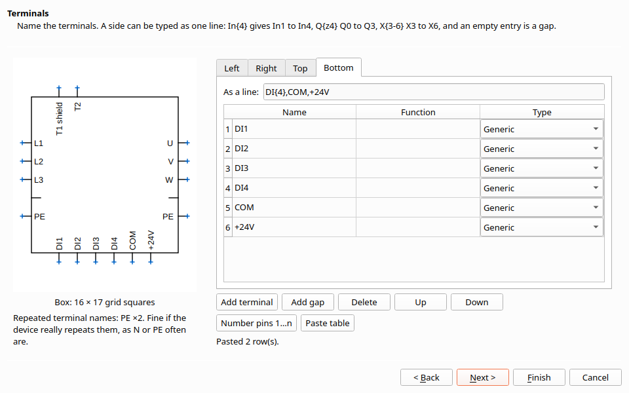Move terminal Down in list
Screen dimensions: 629x393
click(x=476, y=302)
